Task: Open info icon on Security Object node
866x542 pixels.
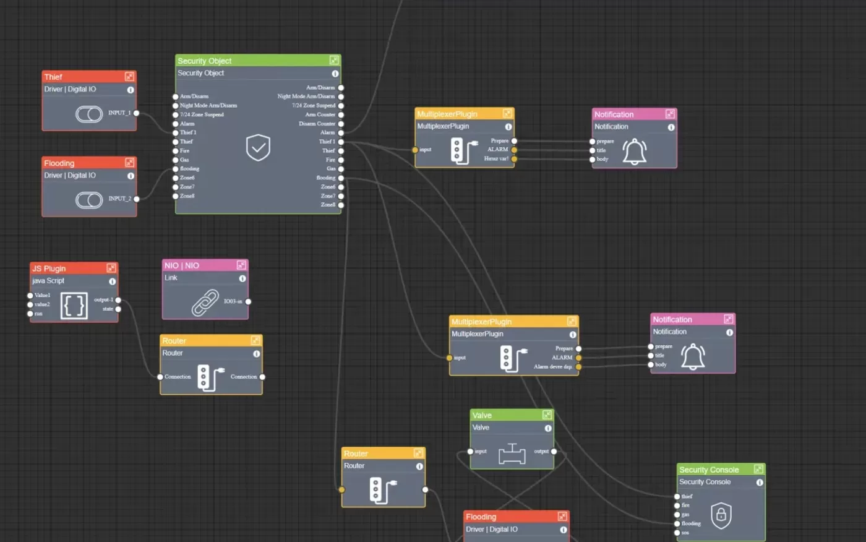Action: point(335,74)
